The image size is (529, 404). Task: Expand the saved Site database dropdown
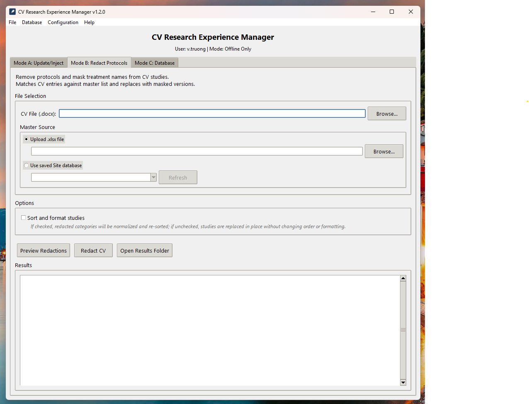(x=153, y=178)
